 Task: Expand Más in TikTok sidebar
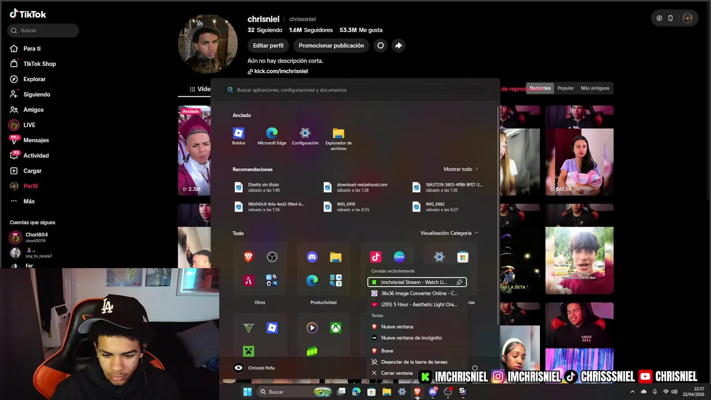coord(29,201)
